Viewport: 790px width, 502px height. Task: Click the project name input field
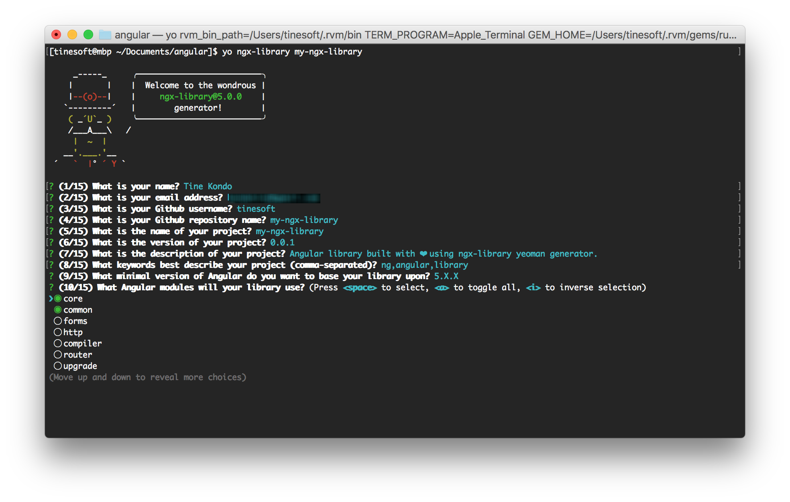tap(288, 232)
